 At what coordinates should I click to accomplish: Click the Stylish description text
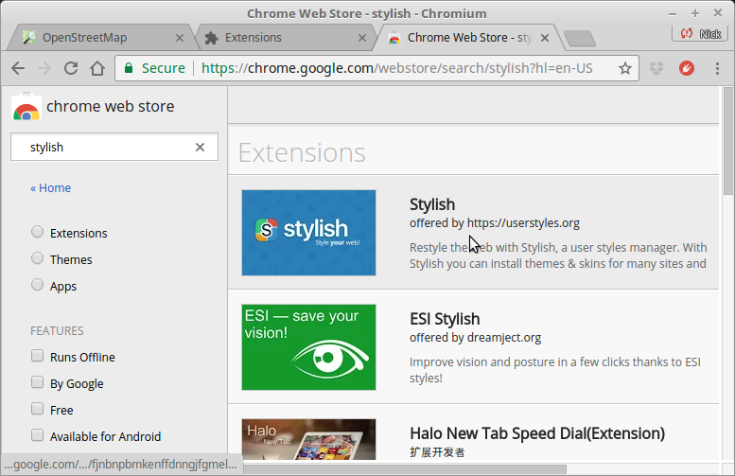(558, 256)
